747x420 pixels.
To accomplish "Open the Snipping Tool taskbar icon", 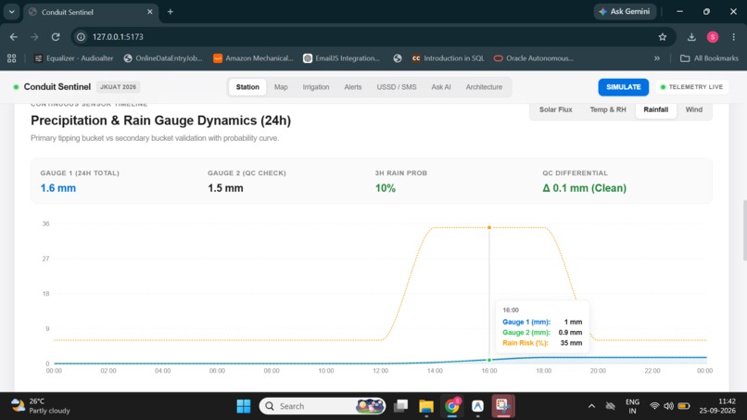I will 503,406.
